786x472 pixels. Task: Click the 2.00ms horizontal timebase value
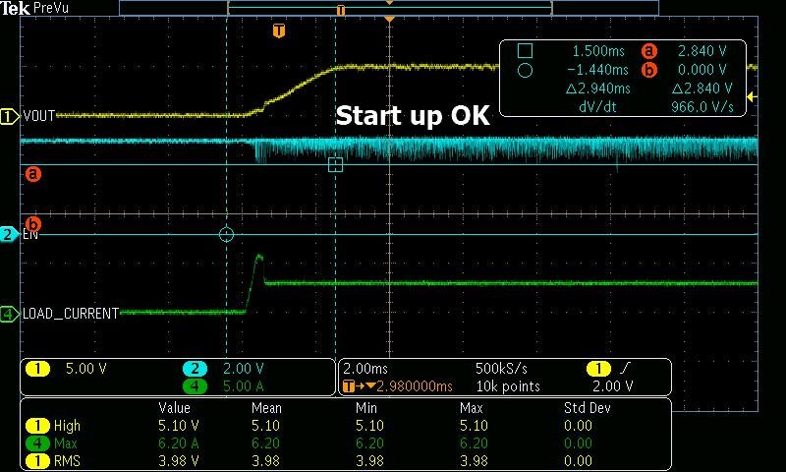[365, 369]
